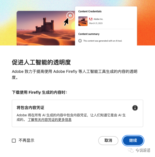This screenshot has width=155, height=157.
Task: Click the large desert castle image
Action: pyautogui.click(x=46, y=28)
